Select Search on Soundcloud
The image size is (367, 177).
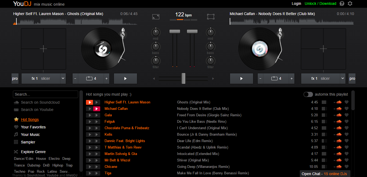point(40,102)
